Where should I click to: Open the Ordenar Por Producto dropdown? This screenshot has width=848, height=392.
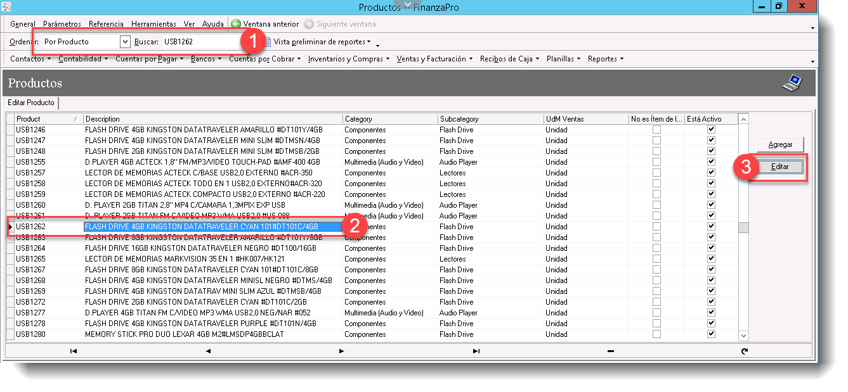(x=125, y=42)
